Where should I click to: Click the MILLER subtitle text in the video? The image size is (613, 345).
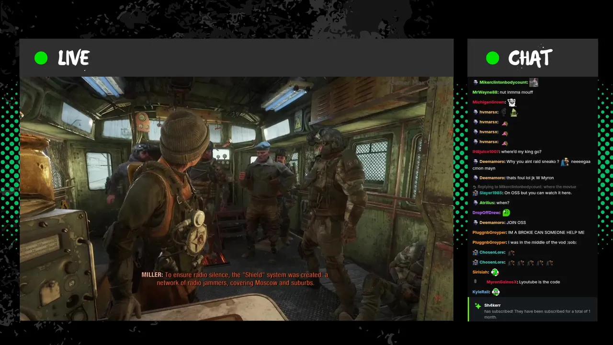click(235, 279)
